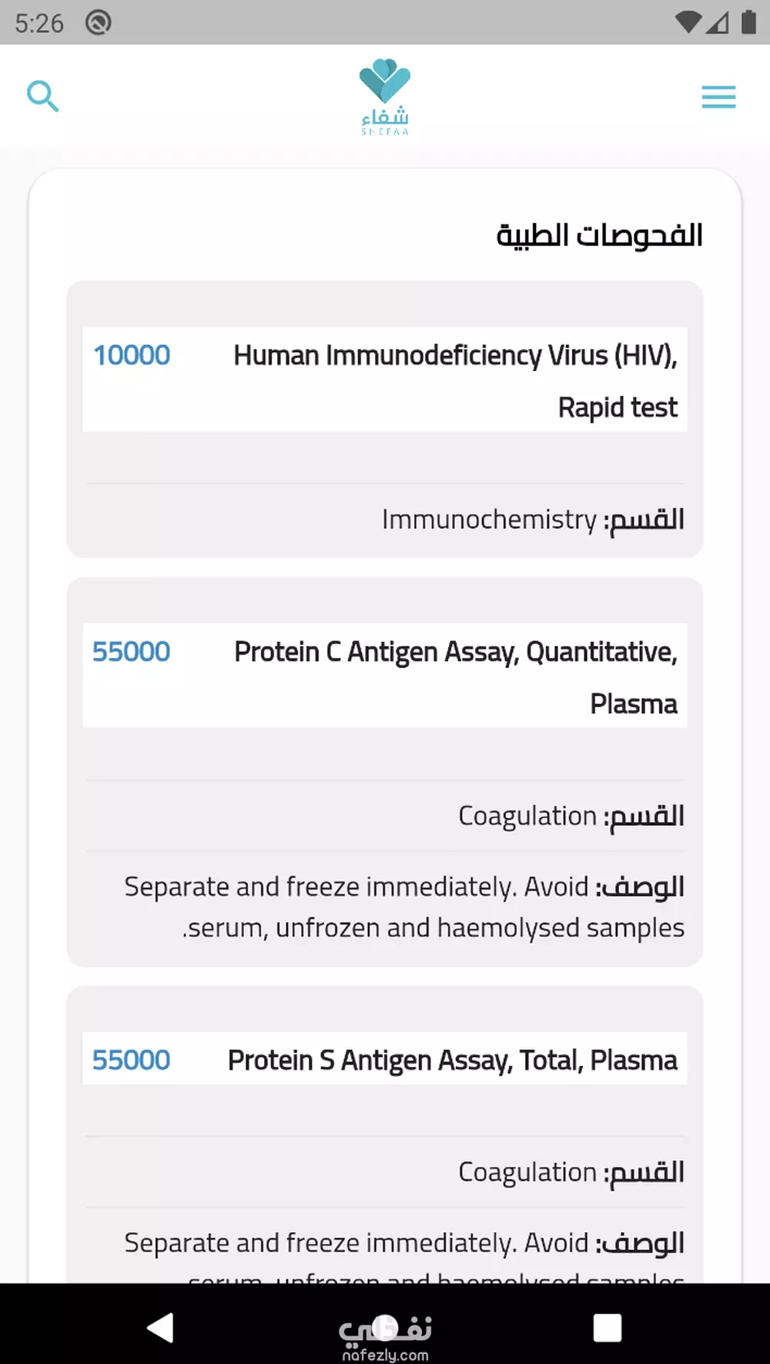Select Protein S Antigen Assay test

coord(452,1061)
